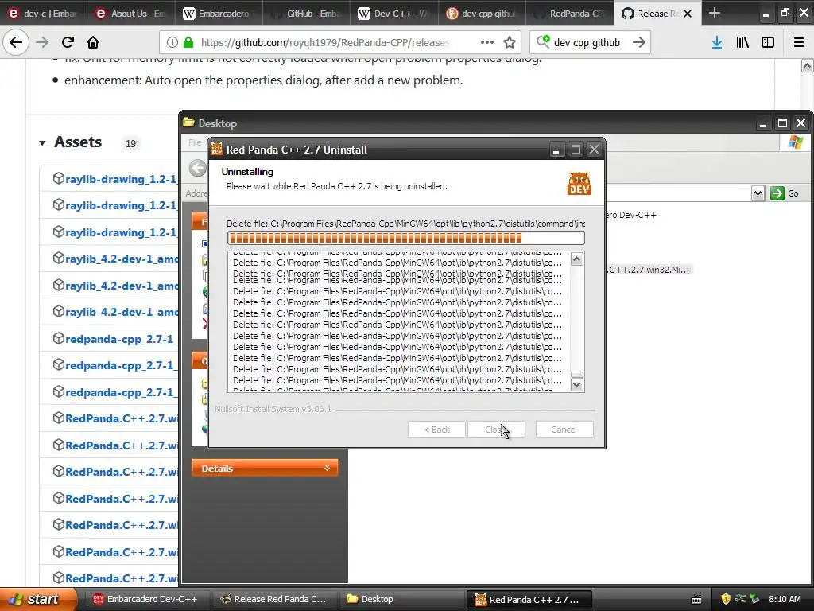Click RedPanda C++.2.7.win32 file on Desktop

point(648,270)
